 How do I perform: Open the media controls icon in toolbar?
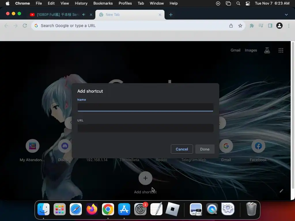pos(261,26)
